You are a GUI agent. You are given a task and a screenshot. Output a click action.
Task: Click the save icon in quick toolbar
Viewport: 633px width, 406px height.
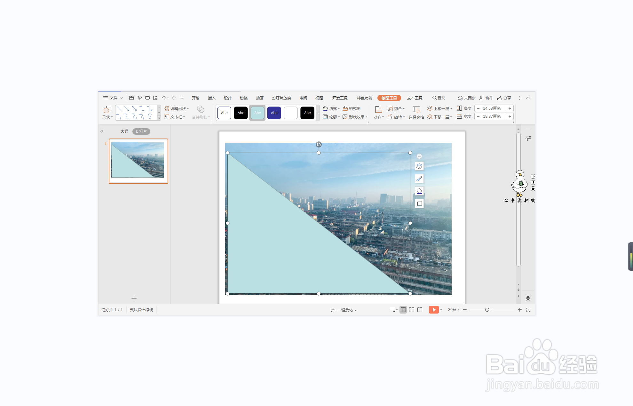pyautogui.click(x=131, y=98)
